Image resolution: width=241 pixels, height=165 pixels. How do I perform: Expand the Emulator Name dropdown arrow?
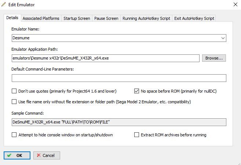click(x=223, y=38)
